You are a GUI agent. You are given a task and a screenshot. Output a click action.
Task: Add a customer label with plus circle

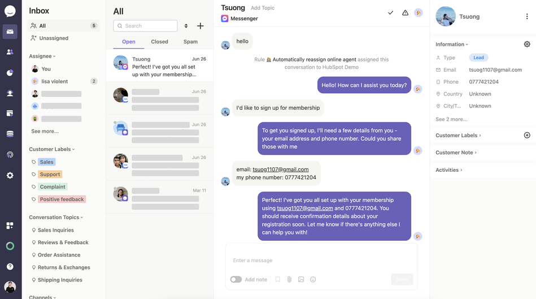coord(527,135)
